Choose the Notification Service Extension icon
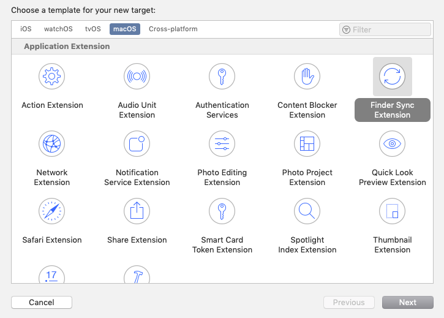This screenshot has height=318, width=444. pos(137,144)
